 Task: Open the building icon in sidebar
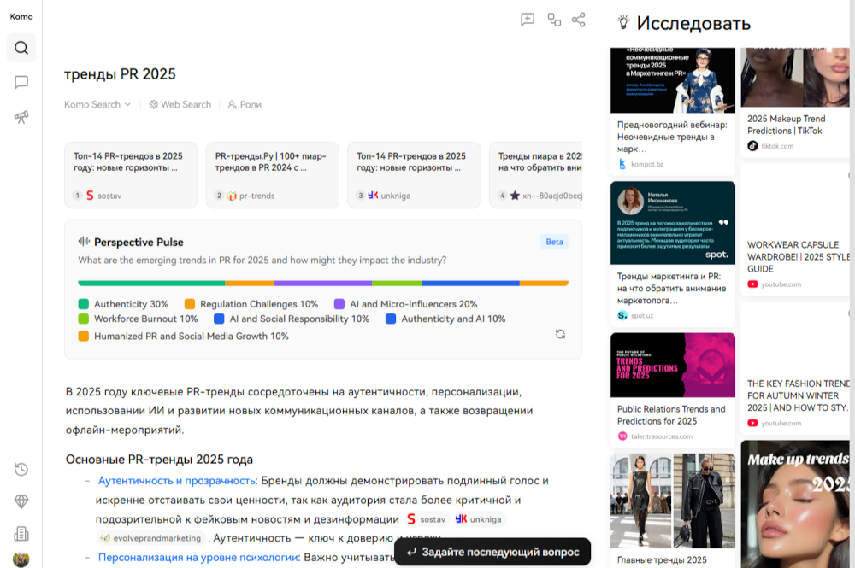[21, 534]
